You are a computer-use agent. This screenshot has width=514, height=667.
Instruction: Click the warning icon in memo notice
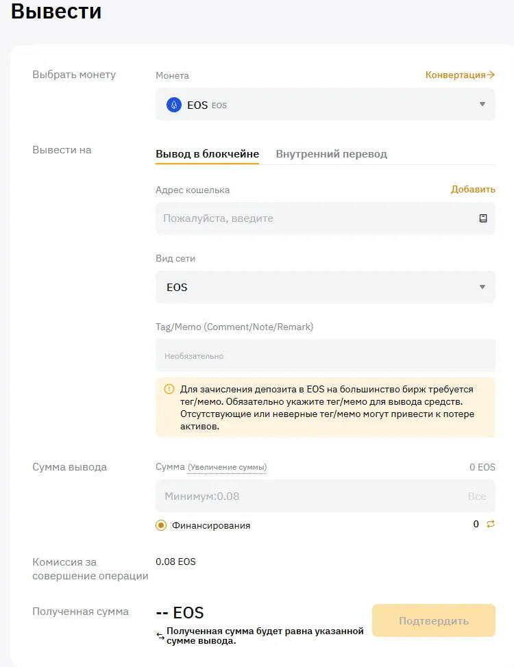click(x=169, y=389)
